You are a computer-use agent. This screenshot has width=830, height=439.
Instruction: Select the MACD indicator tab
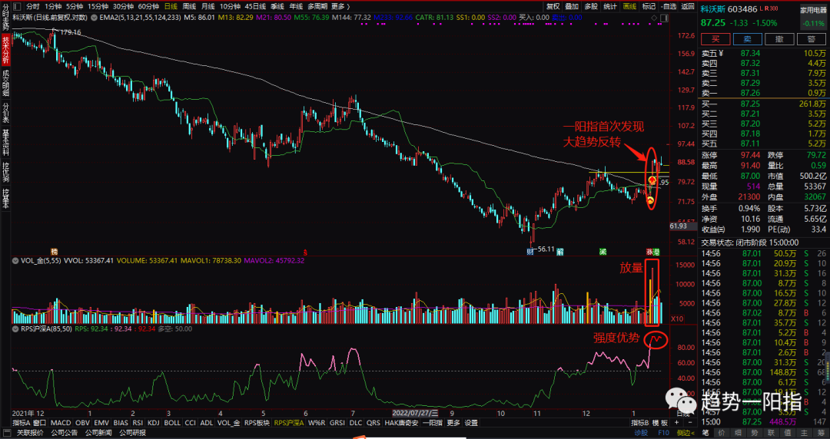61,423
